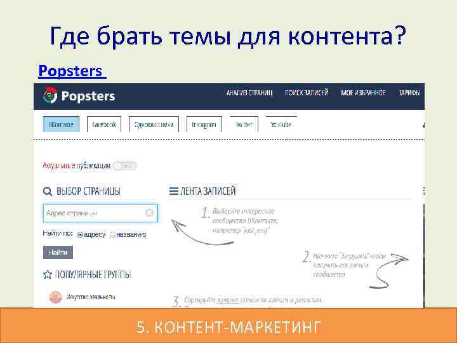
Task: Click the round icon inside the address field
Action: (149, 213)
